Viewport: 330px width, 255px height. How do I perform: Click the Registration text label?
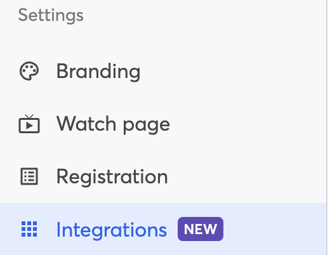(112, 177)
